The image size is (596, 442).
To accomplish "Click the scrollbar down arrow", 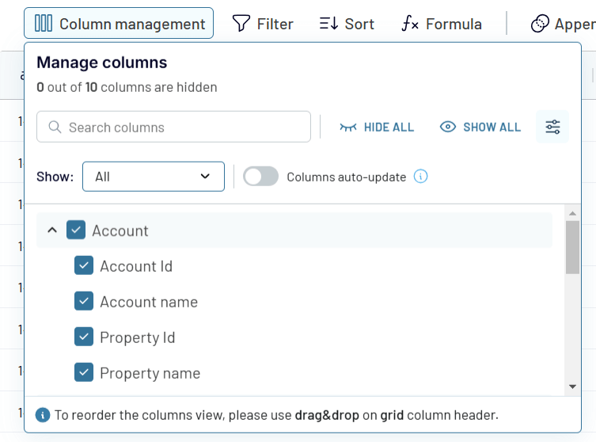I will click(x=572, y=387).
